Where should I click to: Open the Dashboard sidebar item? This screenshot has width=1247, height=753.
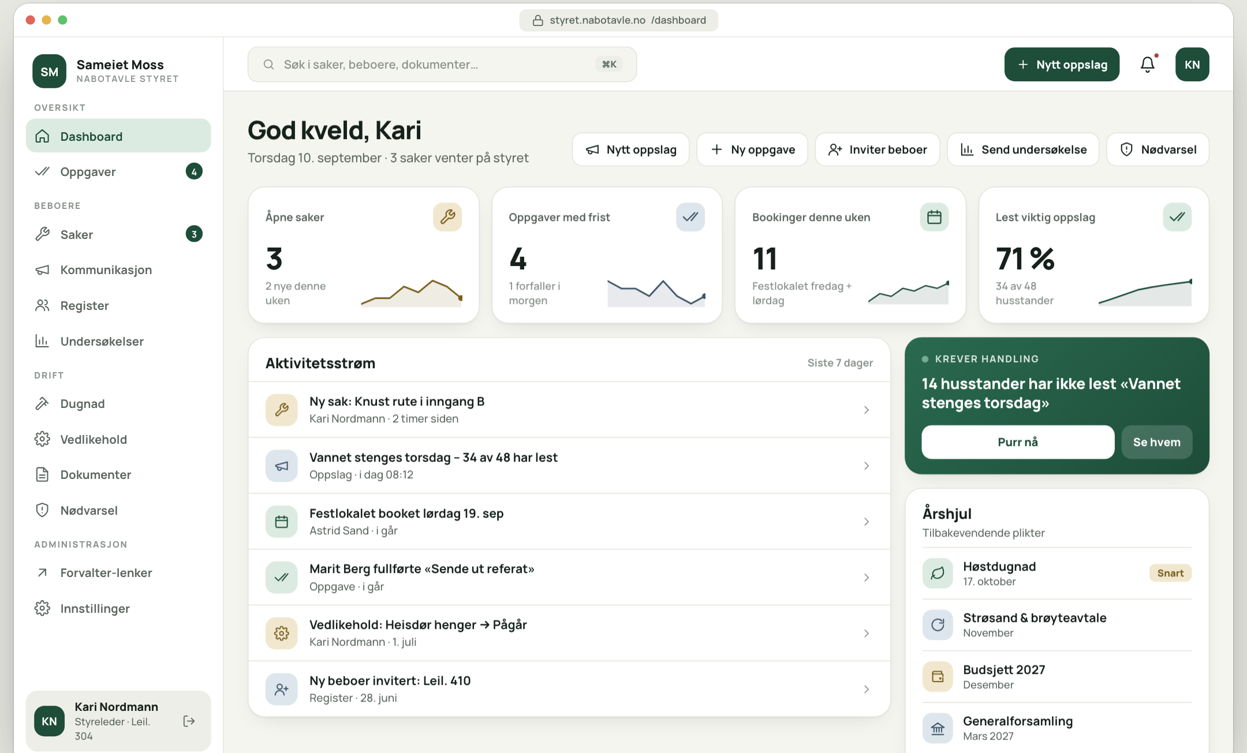click(118, 136)
